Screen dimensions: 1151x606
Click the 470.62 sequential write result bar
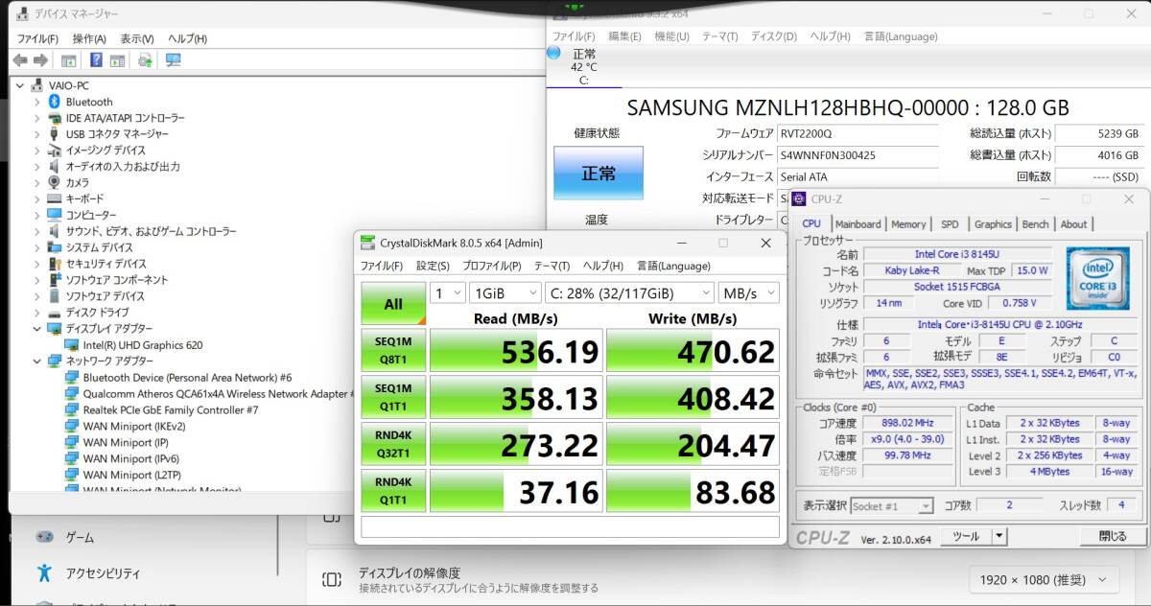click(693, 351)
